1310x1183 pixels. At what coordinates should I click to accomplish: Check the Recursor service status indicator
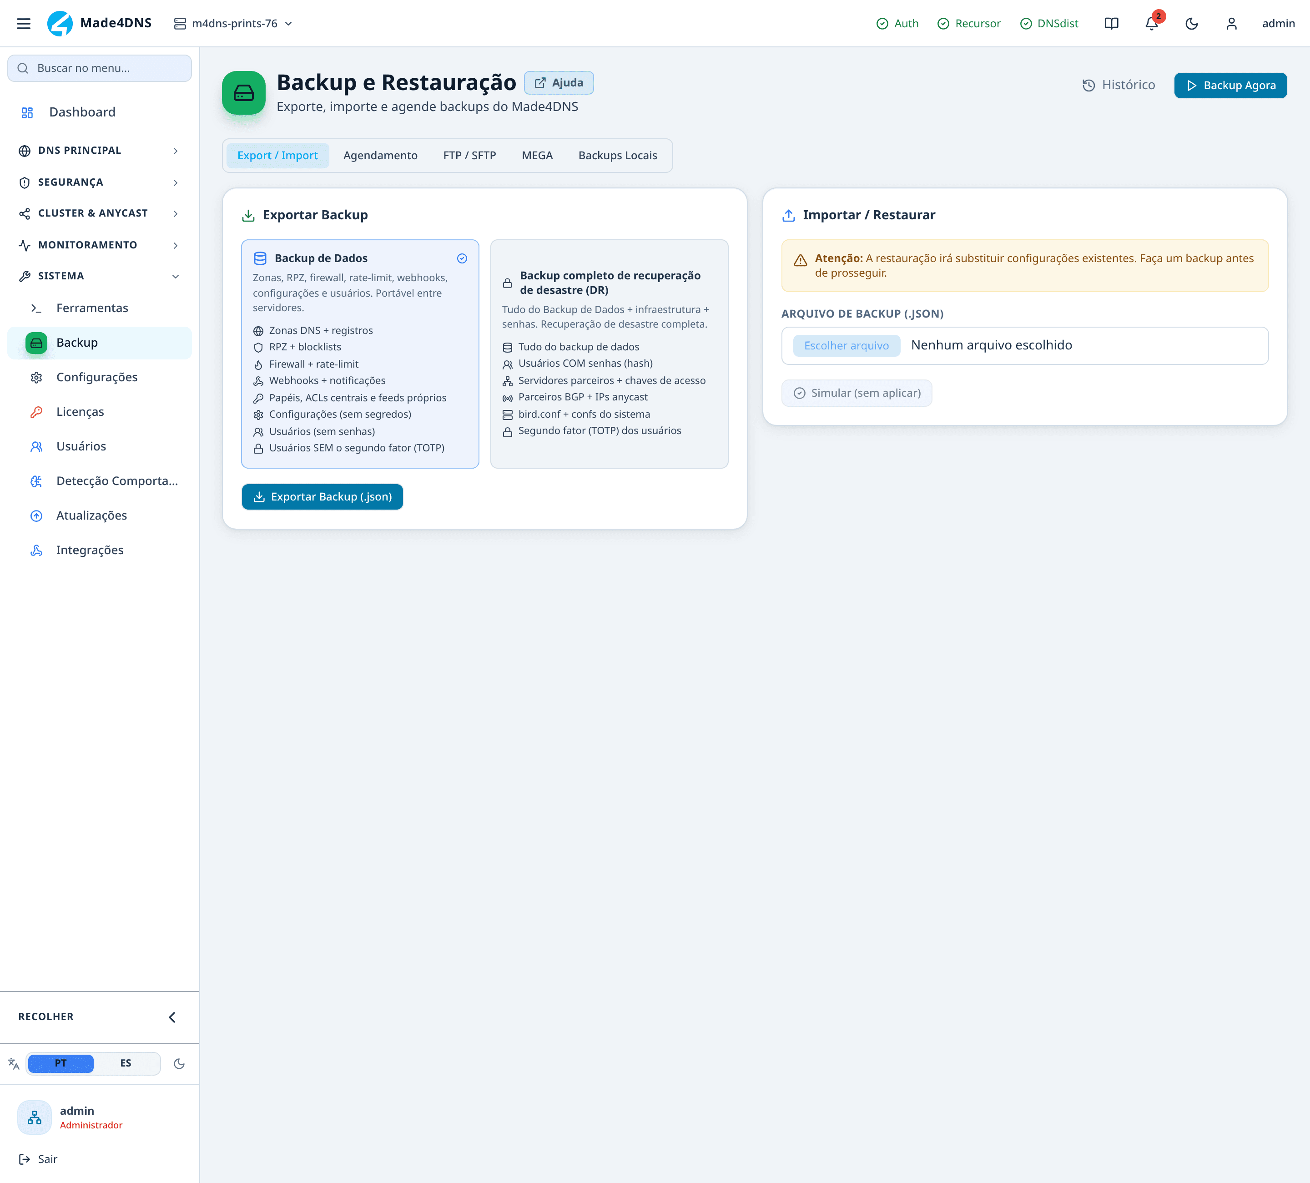point(969,23)
